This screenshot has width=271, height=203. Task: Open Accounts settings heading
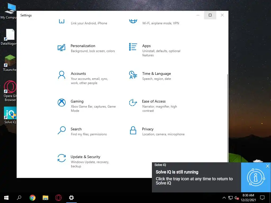pyautogui.click(x=78, y=73)
